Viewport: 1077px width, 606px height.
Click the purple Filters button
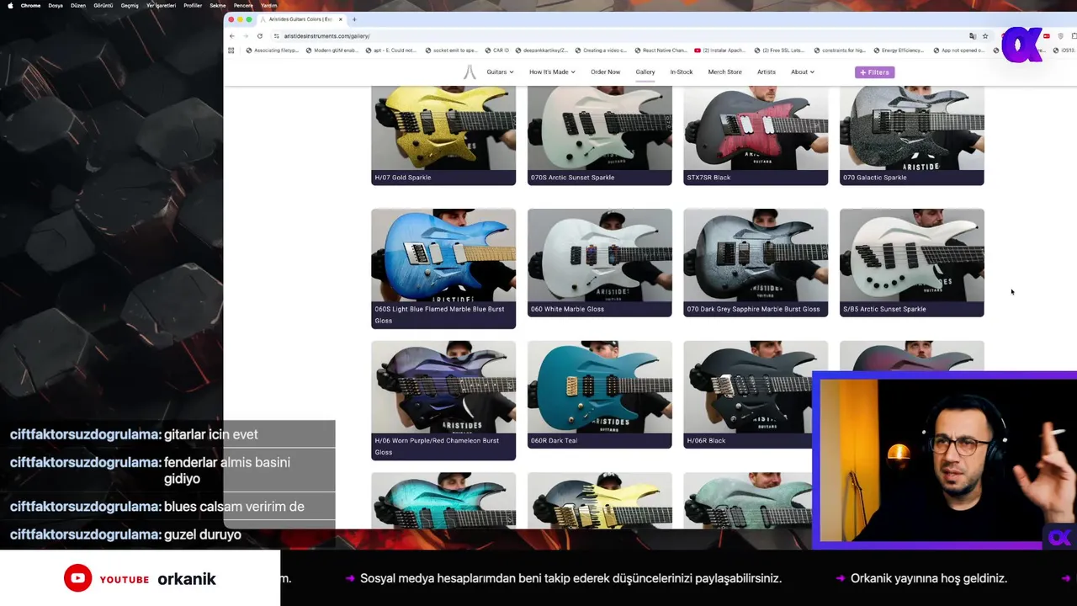point(874,72)
